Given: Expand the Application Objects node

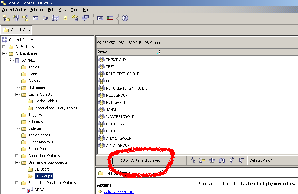Looking at the screenshot, I should 17,156.
